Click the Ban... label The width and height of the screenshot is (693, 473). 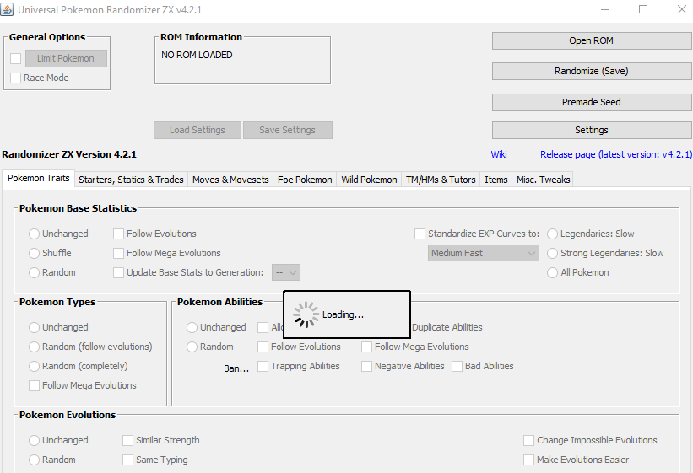pos(236,368)
